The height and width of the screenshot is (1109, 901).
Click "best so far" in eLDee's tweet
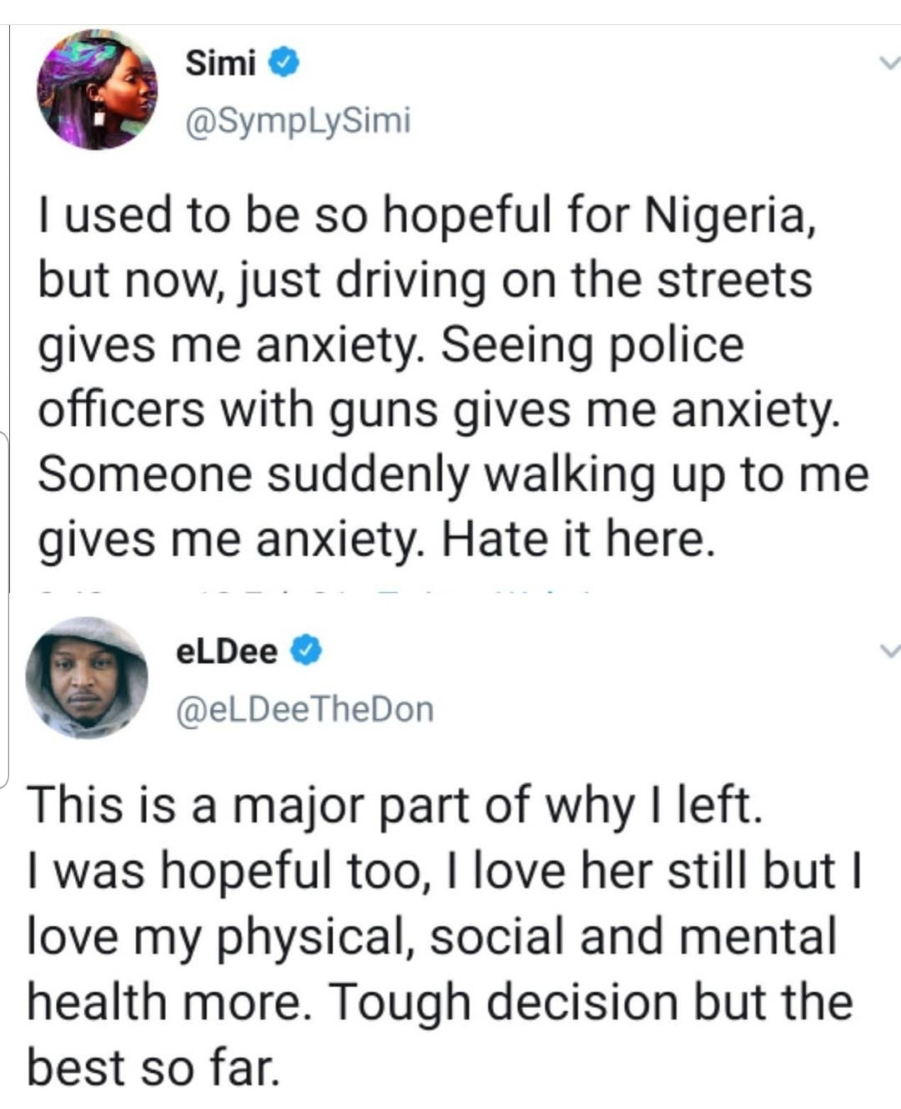pos(152,1066)
